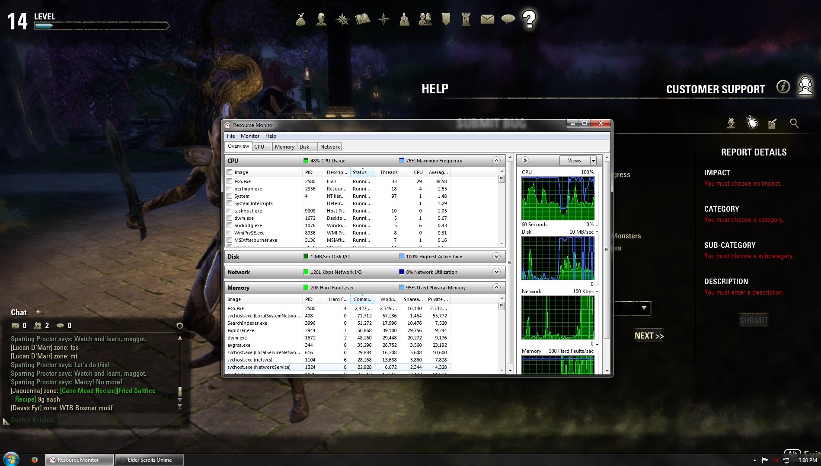
Task: Select the Help question mark icon
Action: [529, 19]
